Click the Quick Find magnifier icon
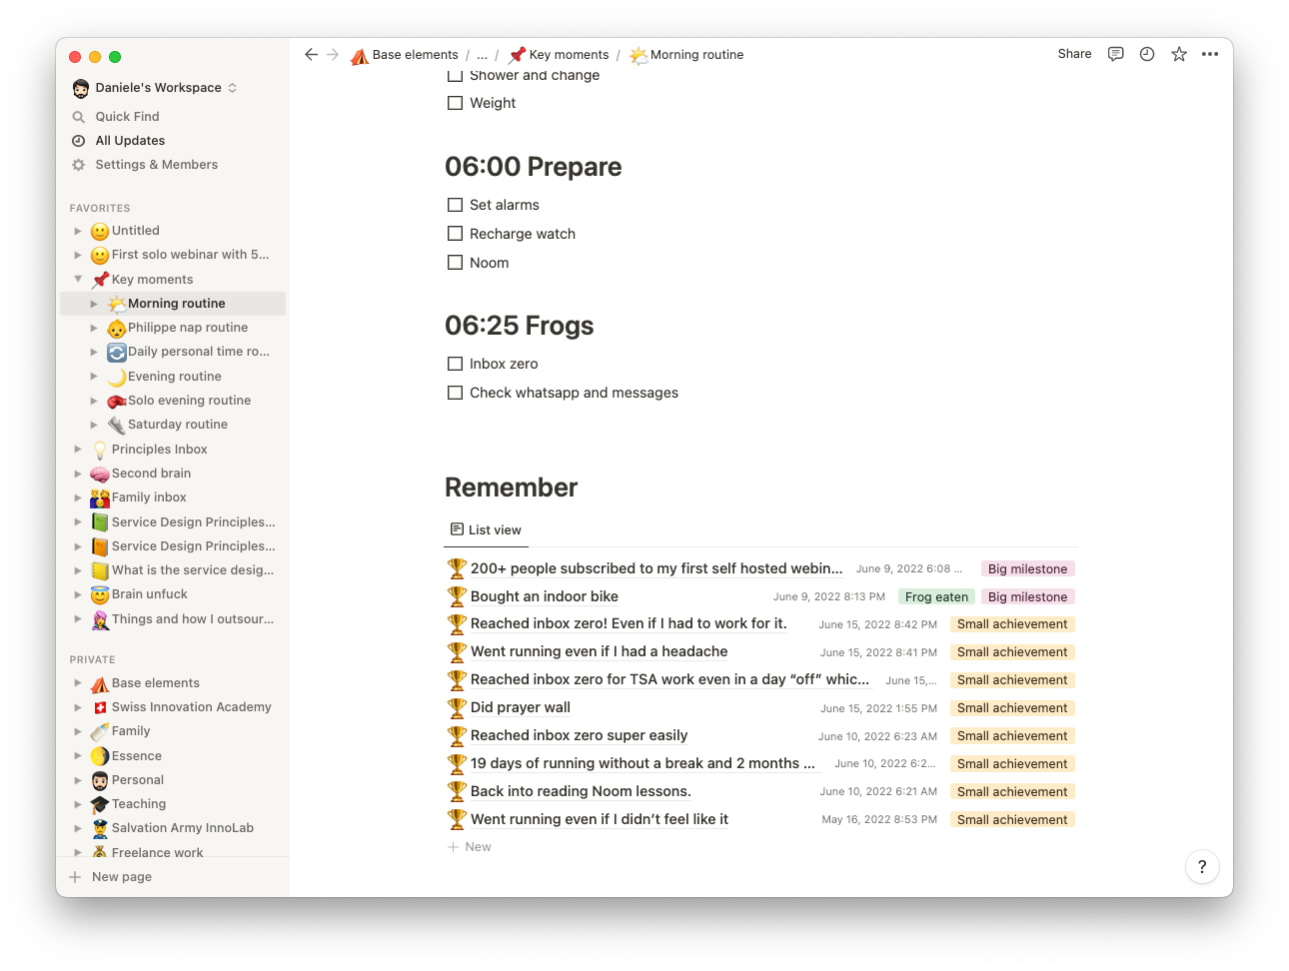 click(x=79, y=117)
